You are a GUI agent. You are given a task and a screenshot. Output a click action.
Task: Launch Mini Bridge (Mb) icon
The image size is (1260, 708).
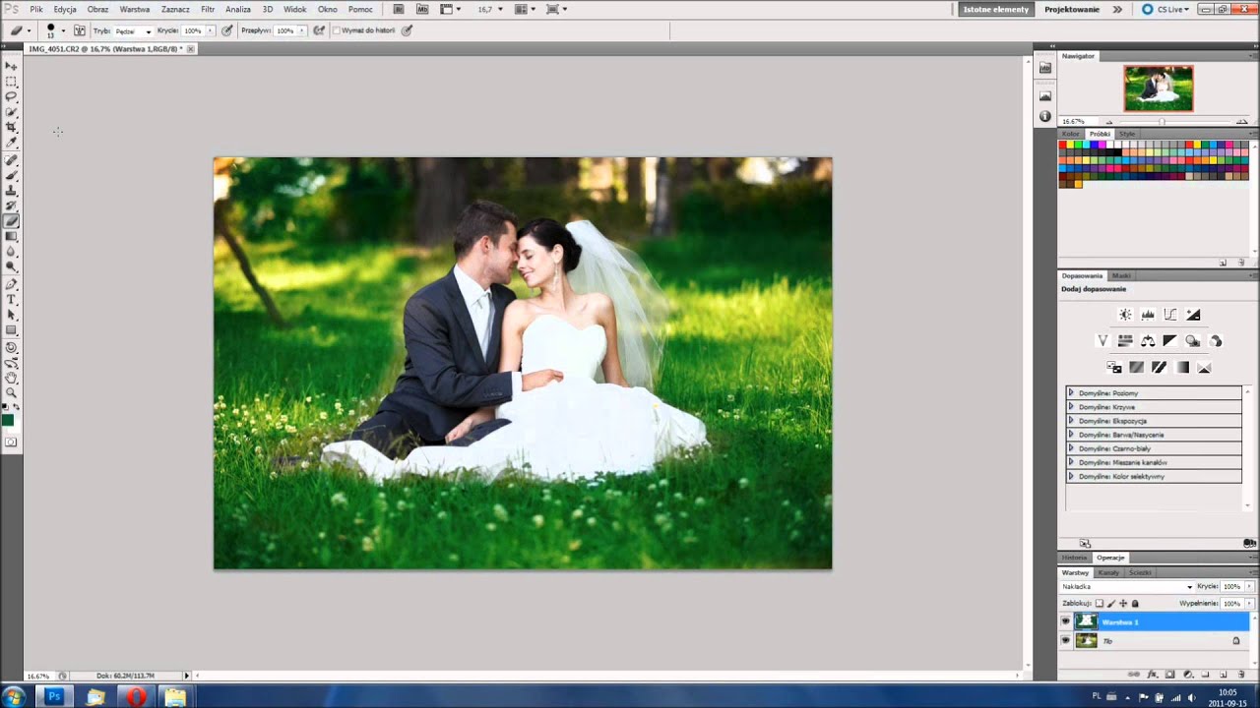pos(422,9)
